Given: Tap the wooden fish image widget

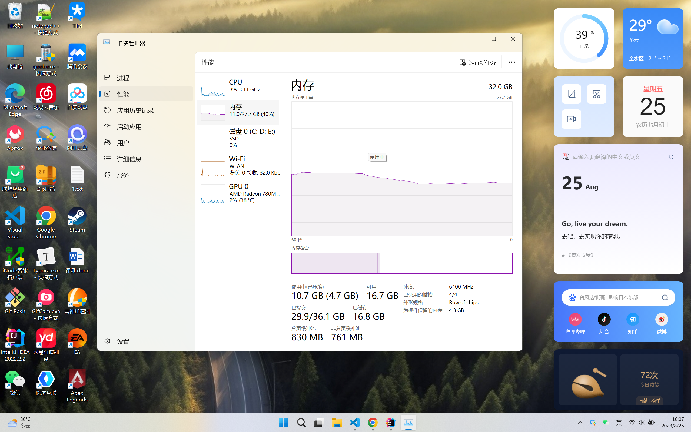Looking at the screenshot, I should [587, 380].
